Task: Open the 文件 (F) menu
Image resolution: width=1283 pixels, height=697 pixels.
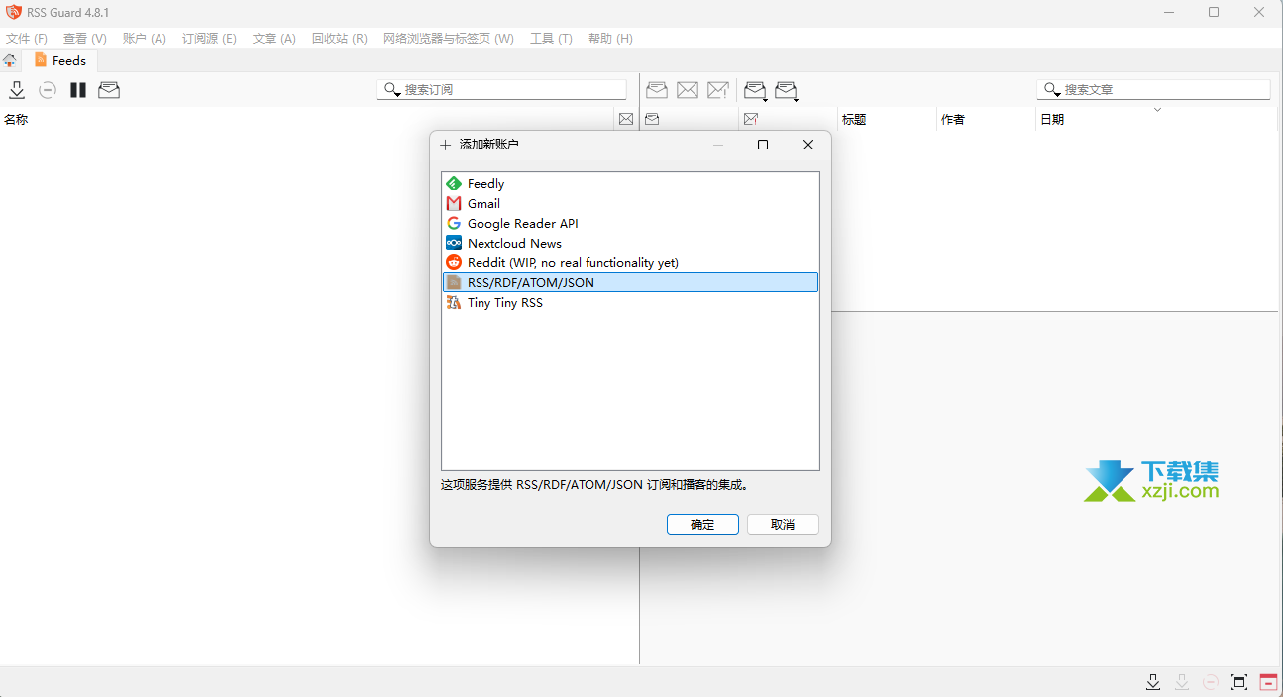Action: [27, 39]
